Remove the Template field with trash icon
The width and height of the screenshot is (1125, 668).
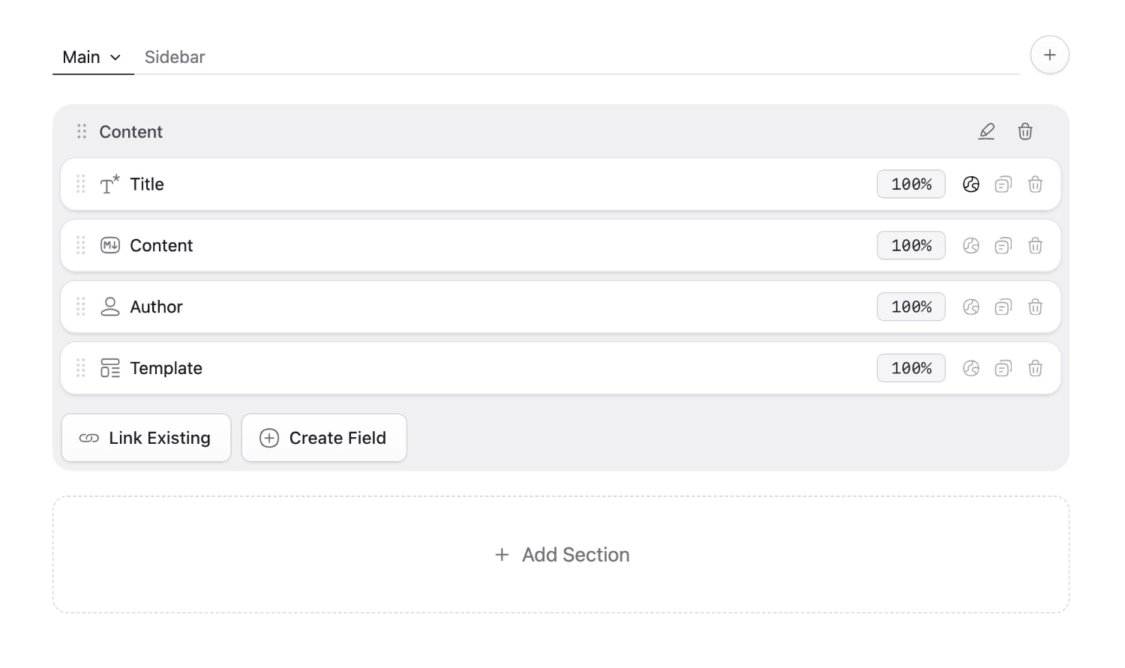1035,369
